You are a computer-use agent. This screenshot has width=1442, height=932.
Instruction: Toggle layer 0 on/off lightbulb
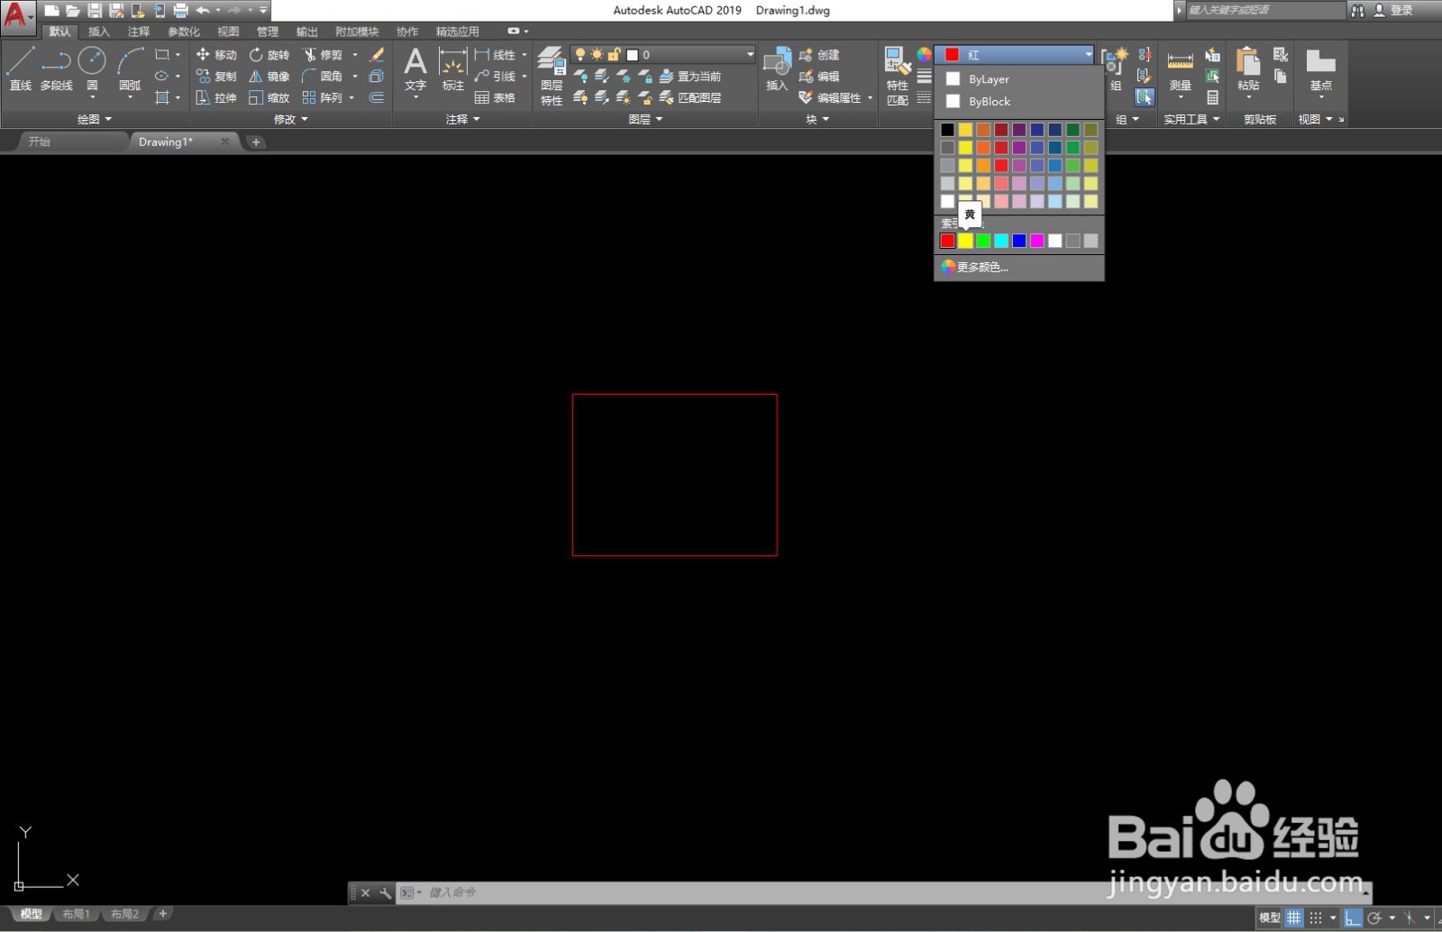580,55
